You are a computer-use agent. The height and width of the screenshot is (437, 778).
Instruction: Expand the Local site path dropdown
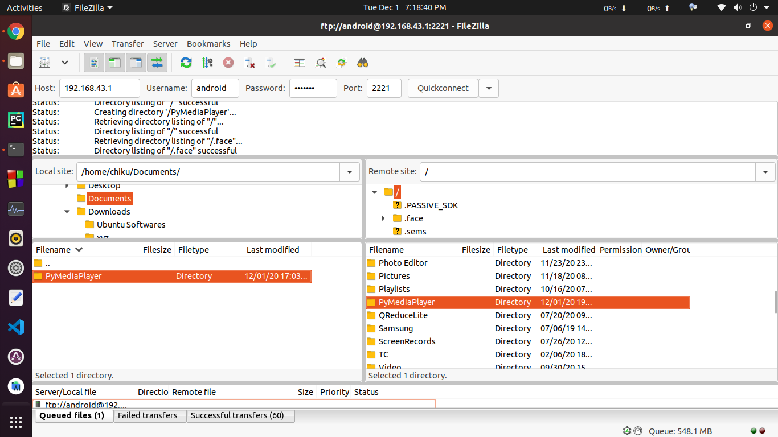click(x=350, y=172)
